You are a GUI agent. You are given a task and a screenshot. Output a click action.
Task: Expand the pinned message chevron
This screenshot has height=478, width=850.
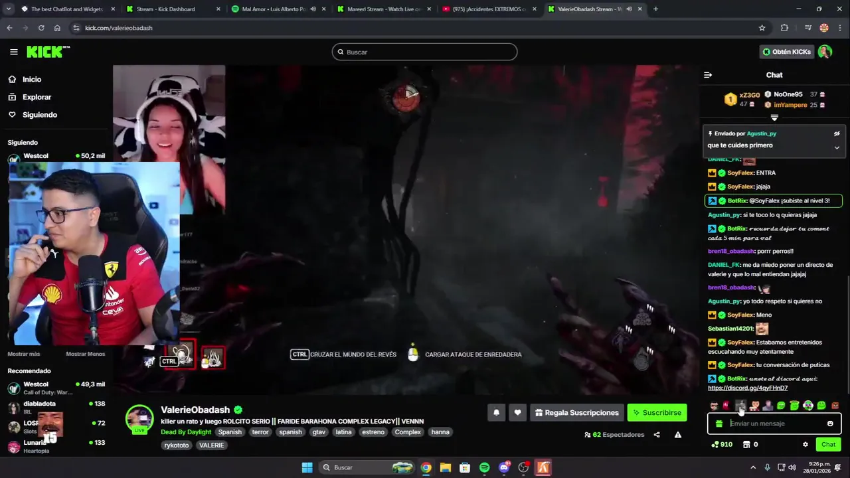[x=837, y=147]
